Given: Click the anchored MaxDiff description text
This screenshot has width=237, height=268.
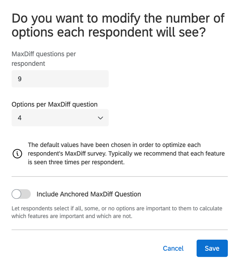Looking at the screenshot, I should click(x=117, y=212).
